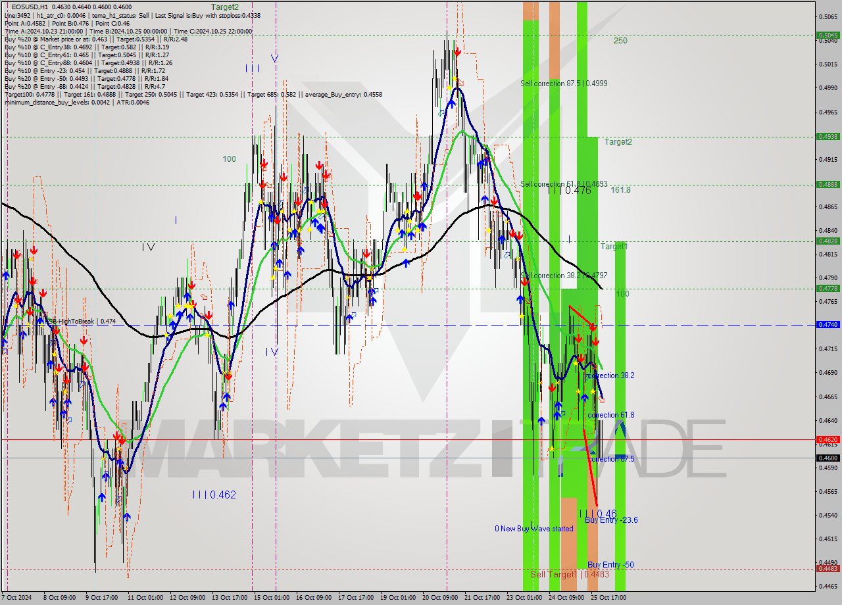Click 'Sell correction 87.5 | 0.4999' label

[x=564, y=84]
